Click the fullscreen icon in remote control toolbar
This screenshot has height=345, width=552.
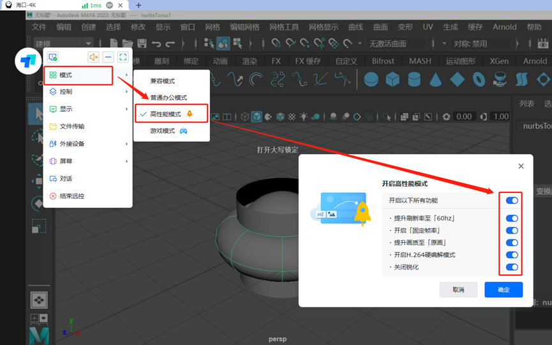point(124,57)
